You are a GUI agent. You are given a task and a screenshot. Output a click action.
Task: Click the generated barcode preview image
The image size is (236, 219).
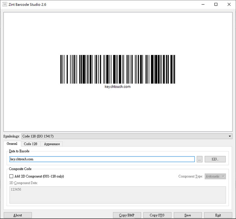118,69
